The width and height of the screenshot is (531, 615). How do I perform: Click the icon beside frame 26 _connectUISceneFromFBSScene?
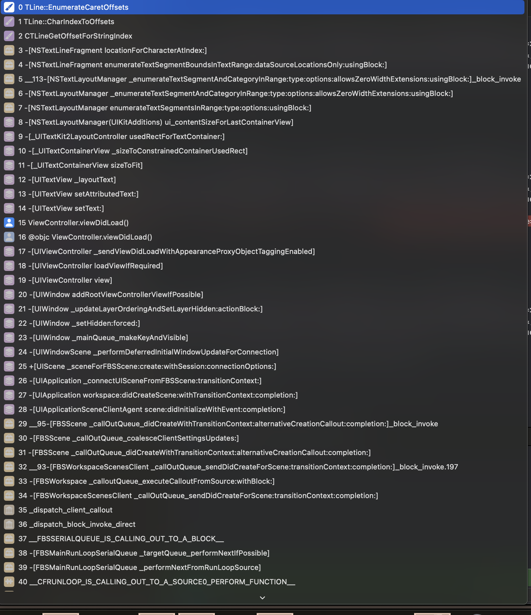coord(9,381)
